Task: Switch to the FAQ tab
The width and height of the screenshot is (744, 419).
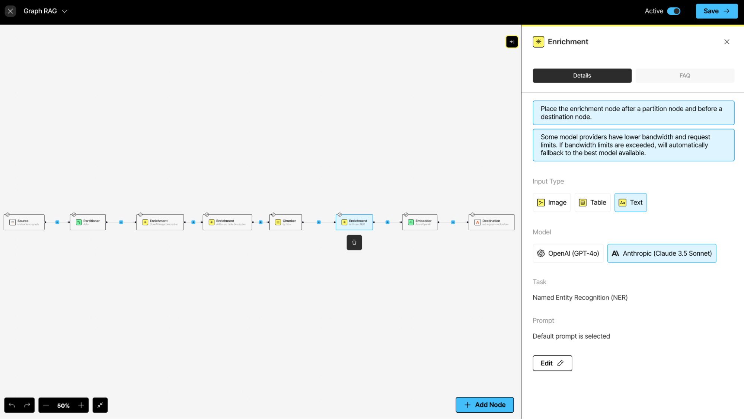Action: 684,76
